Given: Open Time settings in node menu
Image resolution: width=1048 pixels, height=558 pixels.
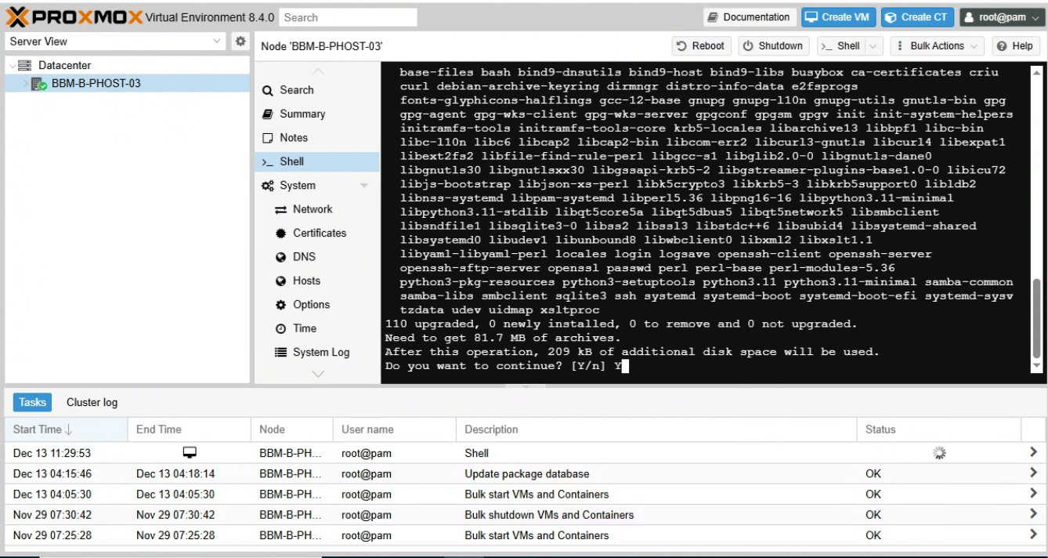Looking at the screenshot, I should [x=305, y=328].
